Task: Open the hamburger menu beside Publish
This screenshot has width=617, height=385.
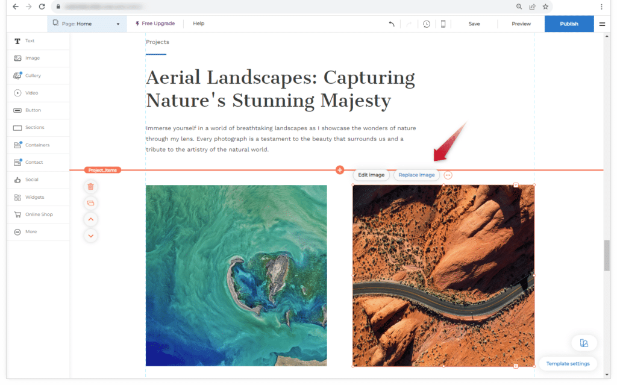Action: [x=602, y=24]
